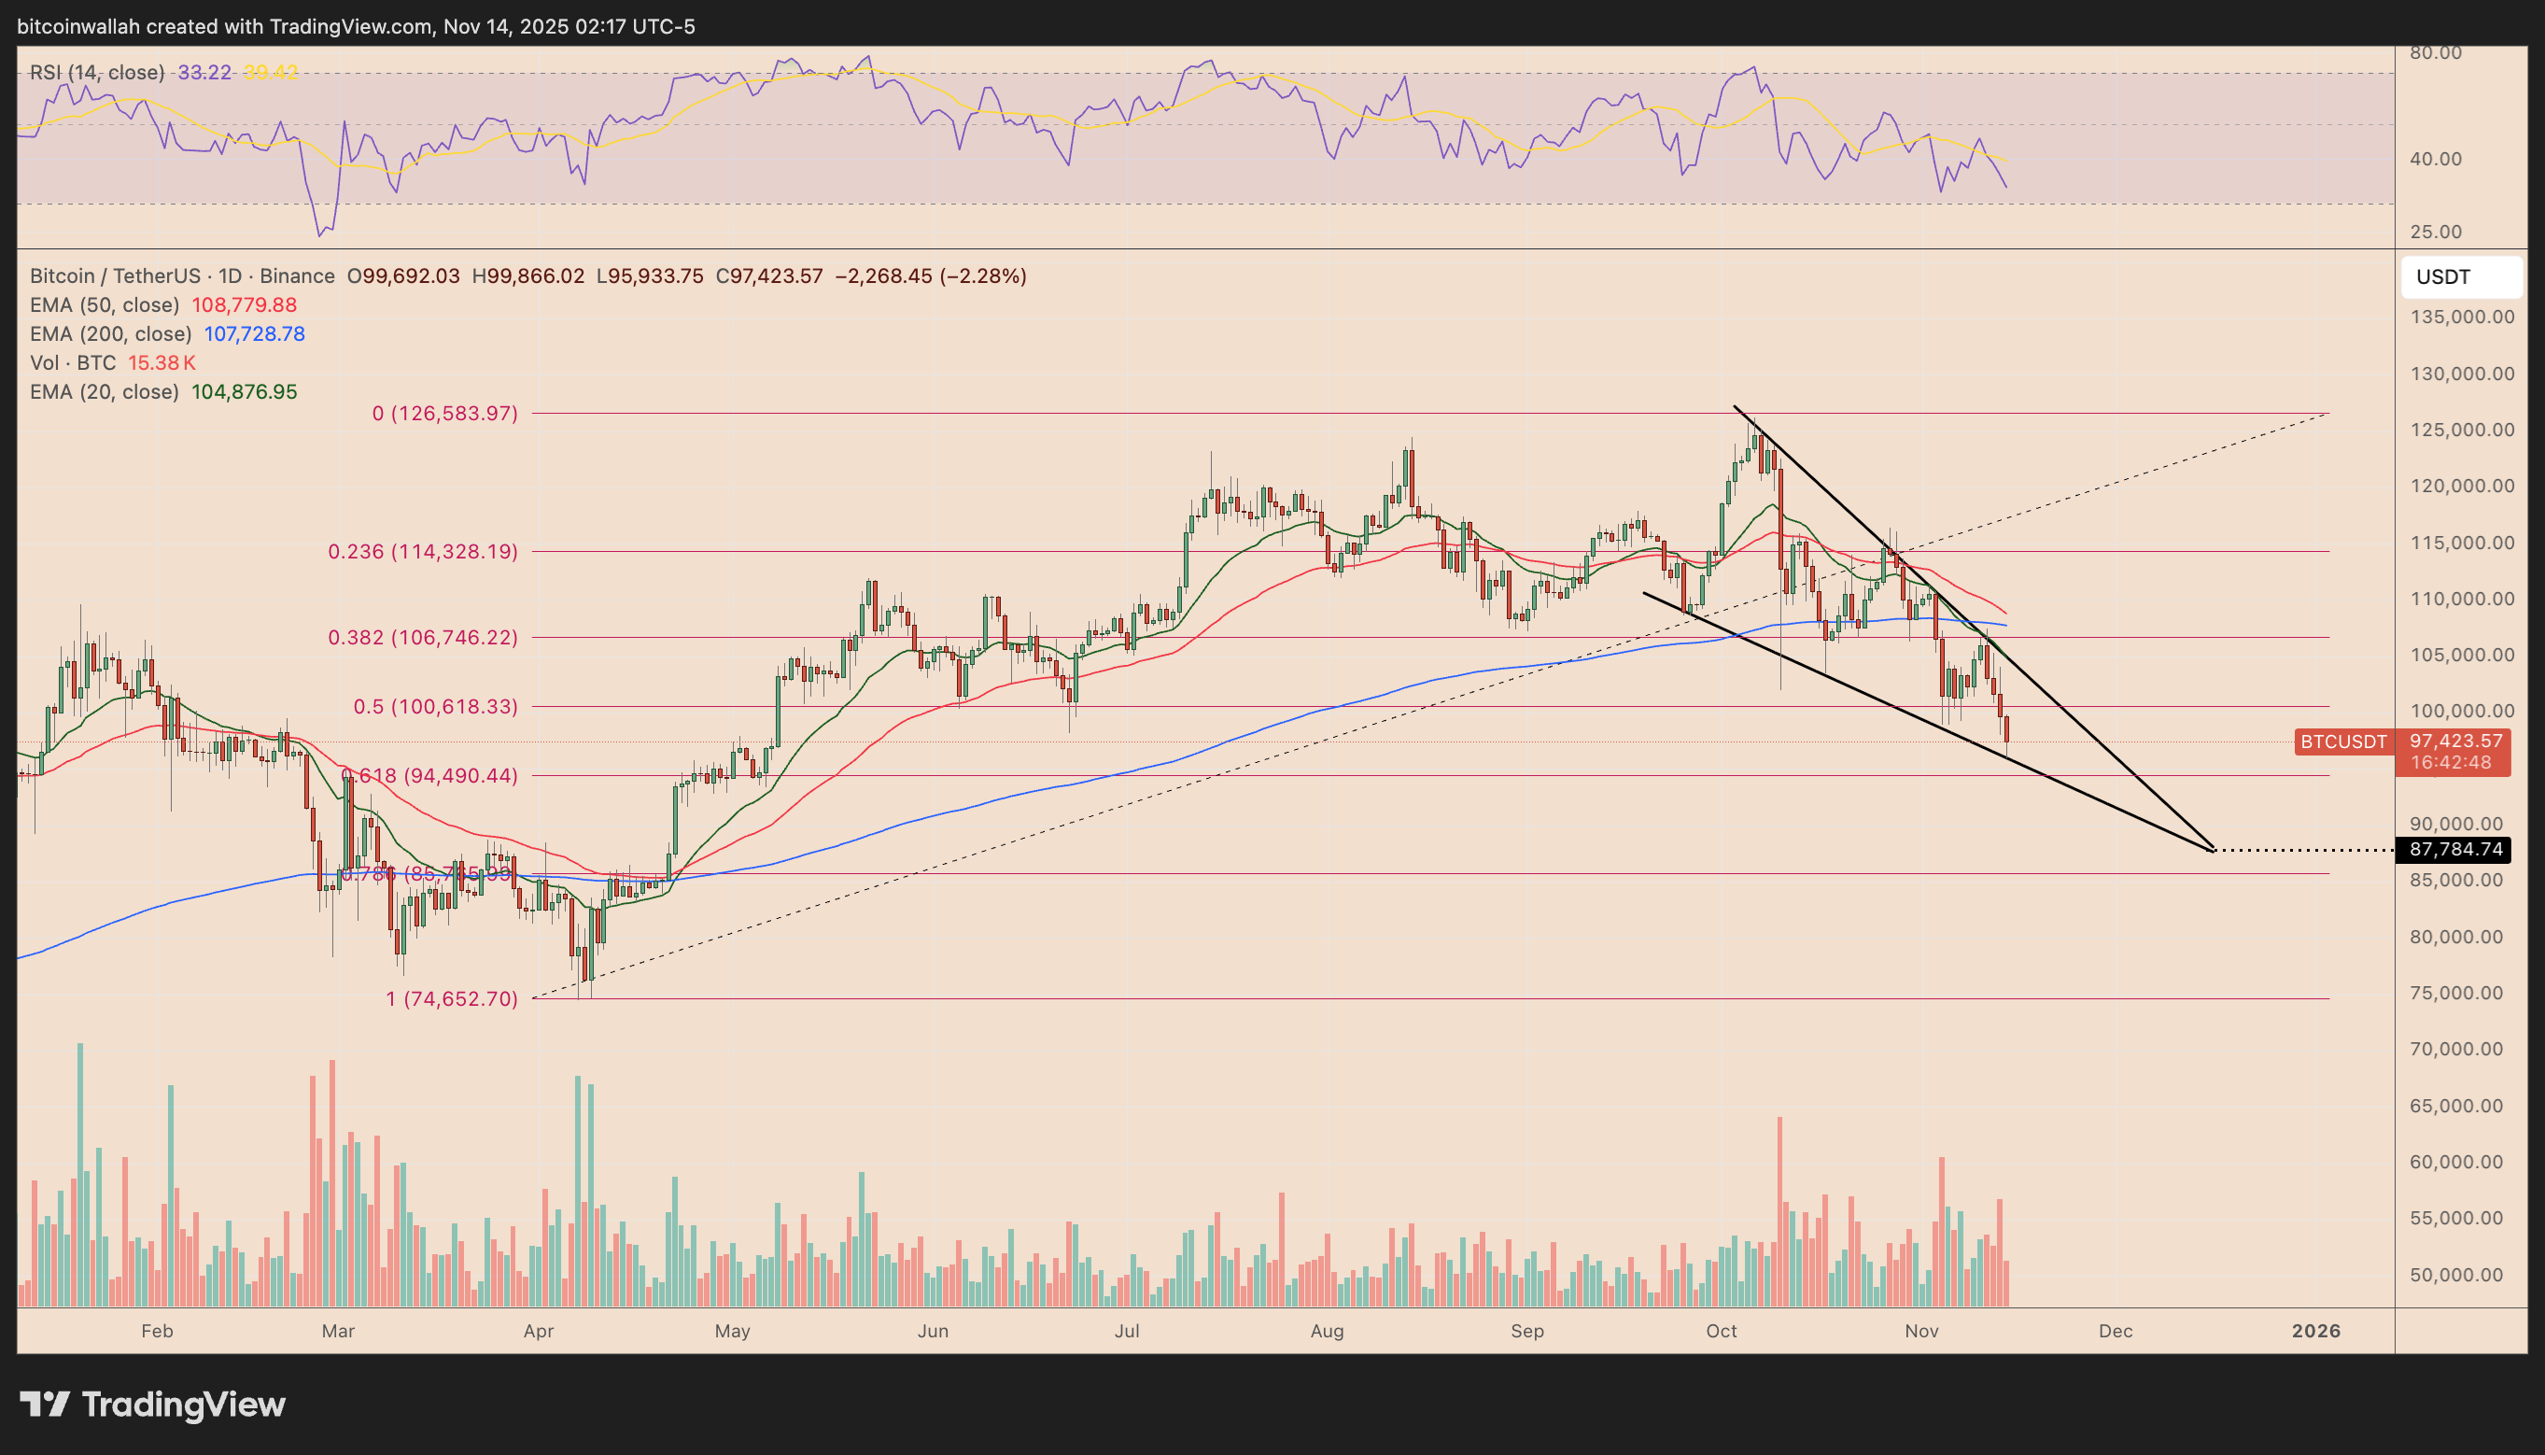Toggle visibility of EMA (200, close) indicator
2545x1455 pixels.
click(110, 333)
